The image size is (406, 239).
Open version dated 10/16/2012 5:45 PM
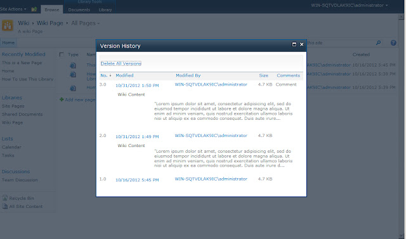(137, 180)
